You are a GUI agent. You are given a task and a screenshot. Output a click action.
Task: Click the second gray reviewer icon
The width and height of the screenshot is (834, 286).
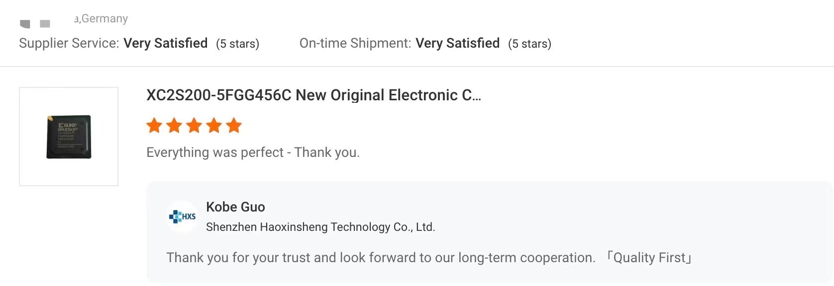click(x=45, y=23)
